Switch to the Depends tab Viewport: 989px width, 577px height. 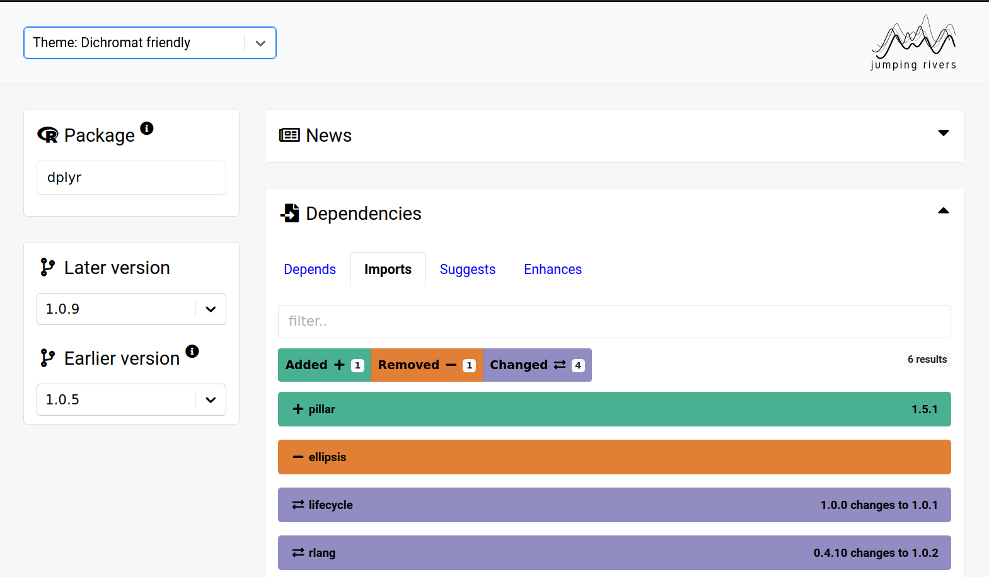(x=309, y=269)
